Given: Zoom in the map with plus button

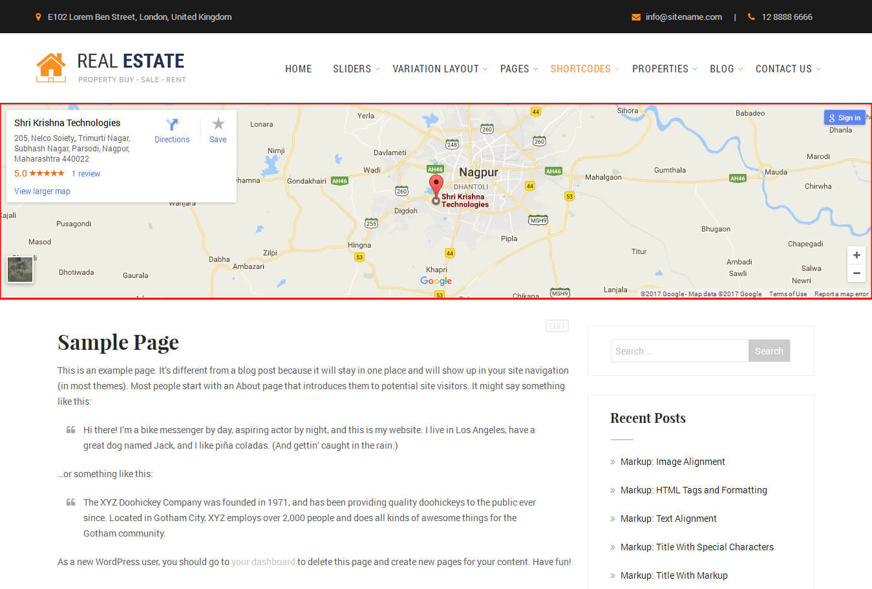Looking at the screenshot, I should point(856,255).
